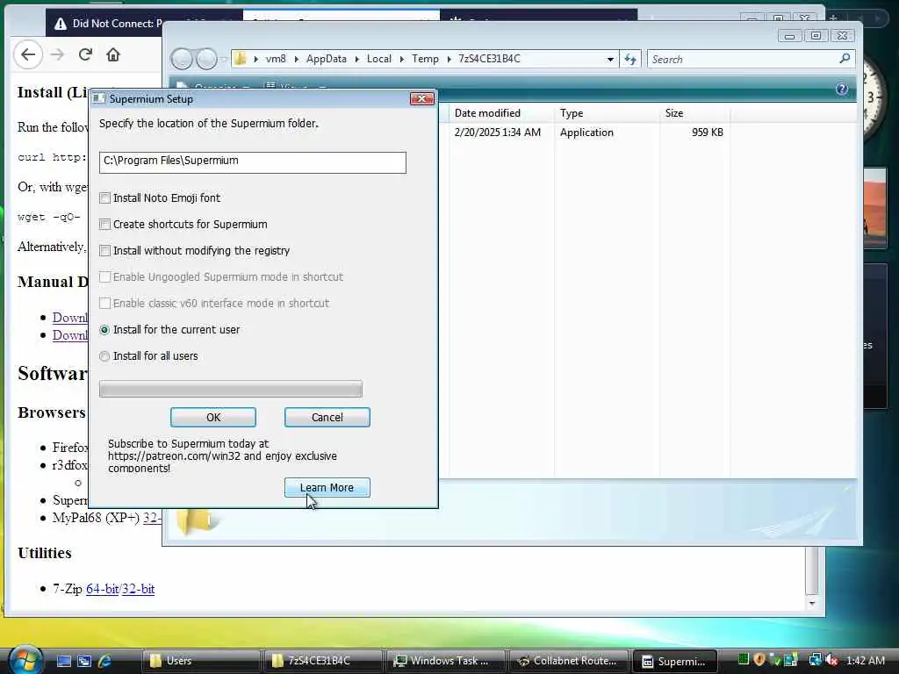Click the clock showing 1:42 AM
This screenshot has width=899, height=674.
click(x=865, y=660)
